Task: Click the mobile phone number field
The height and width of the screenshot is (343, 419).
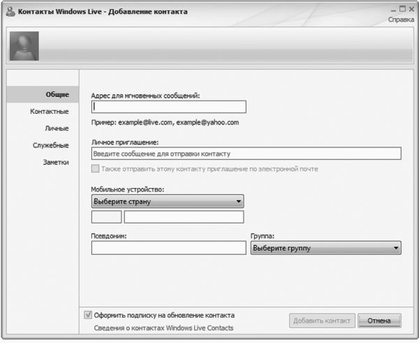Action: 184,217
